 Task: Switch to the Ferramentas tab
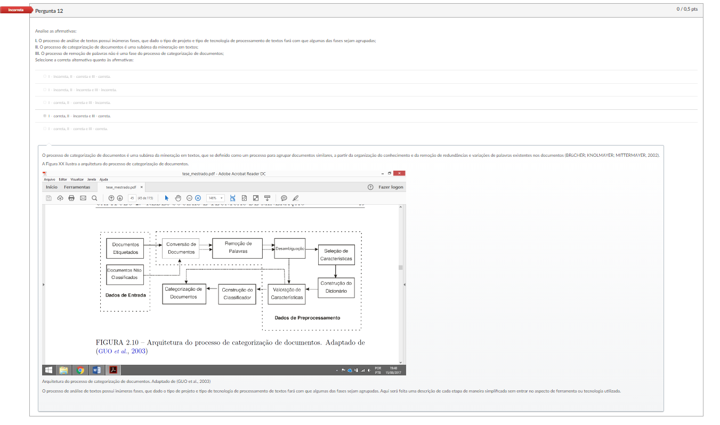point(77,187)
